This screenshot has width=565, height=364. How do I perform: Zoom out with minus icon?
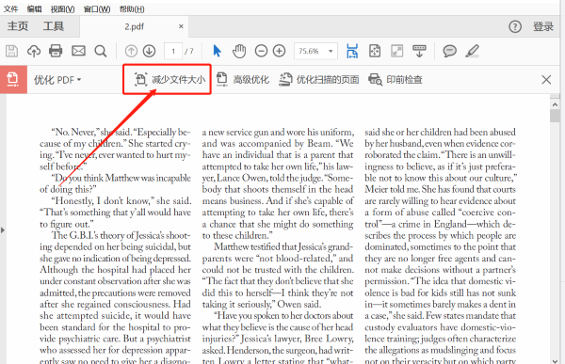pyautogui.click(x=261, y=51)
